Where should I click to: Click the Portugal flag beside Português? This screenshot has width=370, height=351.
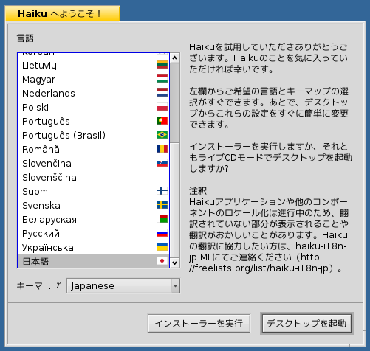(x=162, y=121)
